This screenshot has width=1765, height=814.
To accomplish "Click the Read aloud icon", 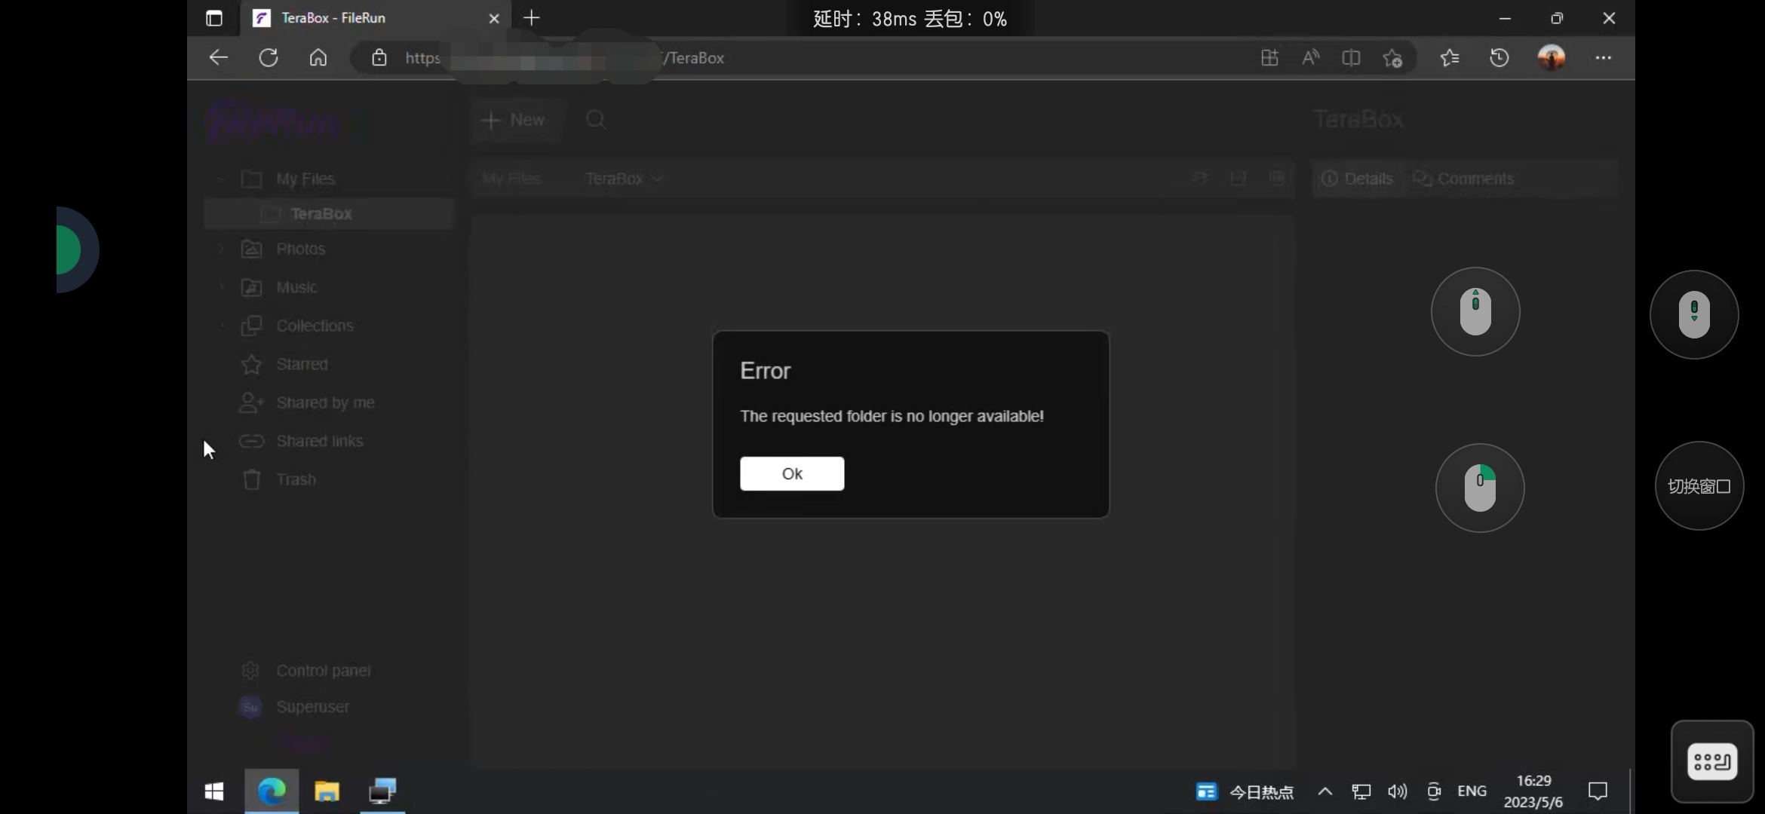I will [x=1310, y=57].
